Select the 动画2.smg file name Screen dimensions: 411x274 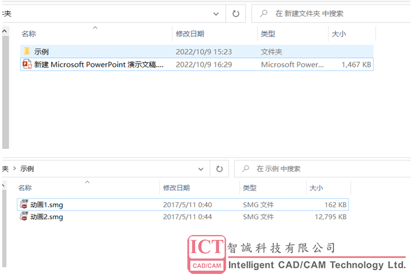click(46, 217)
